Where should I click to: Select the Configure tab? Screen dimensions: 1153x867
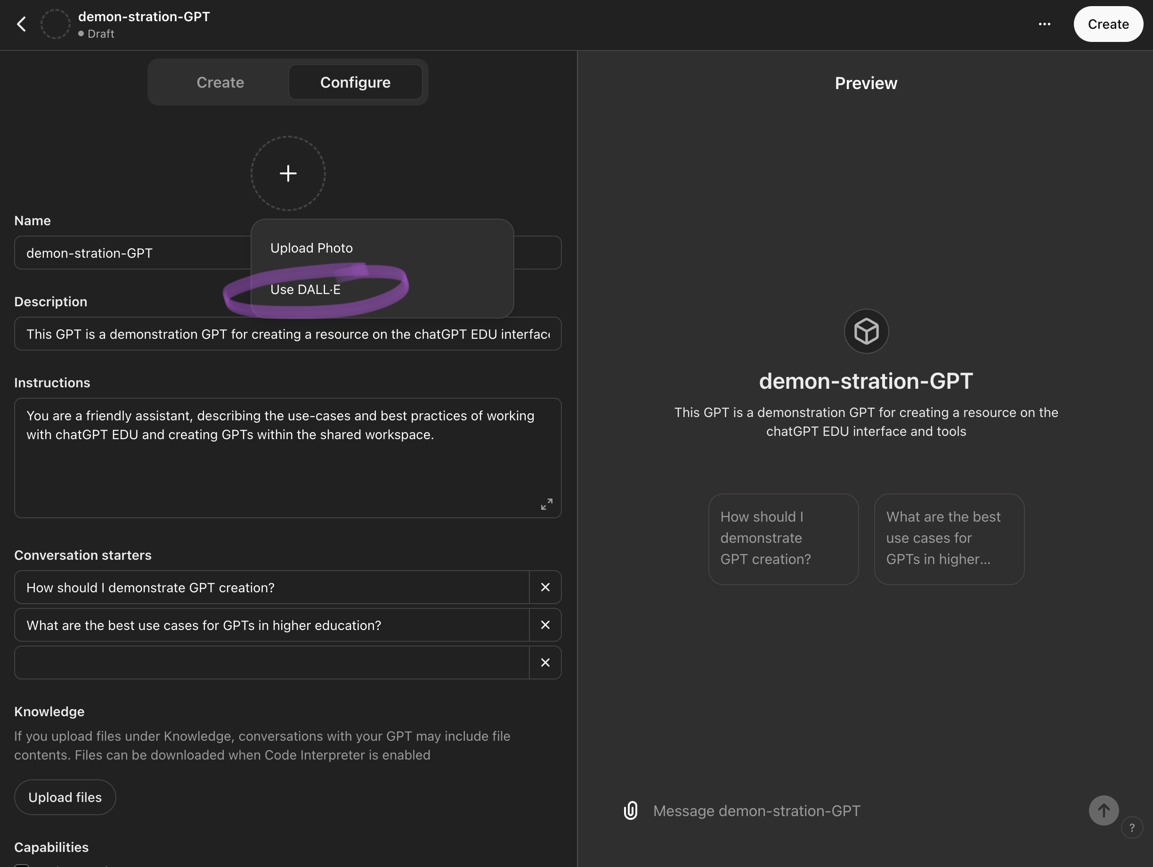[x=355, y=82]
